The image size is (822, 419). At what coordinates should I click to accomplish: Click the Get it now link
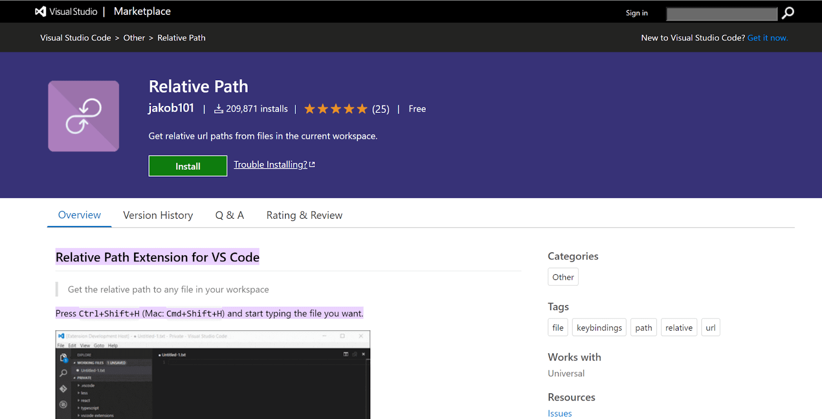click(x=767, y=38)
